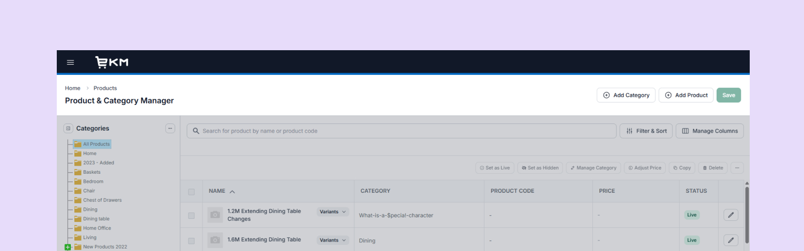Expand Variants for 1.2M Extending Dining Table
The height and width of the screenshot is (251, 804).
[333, 212]
